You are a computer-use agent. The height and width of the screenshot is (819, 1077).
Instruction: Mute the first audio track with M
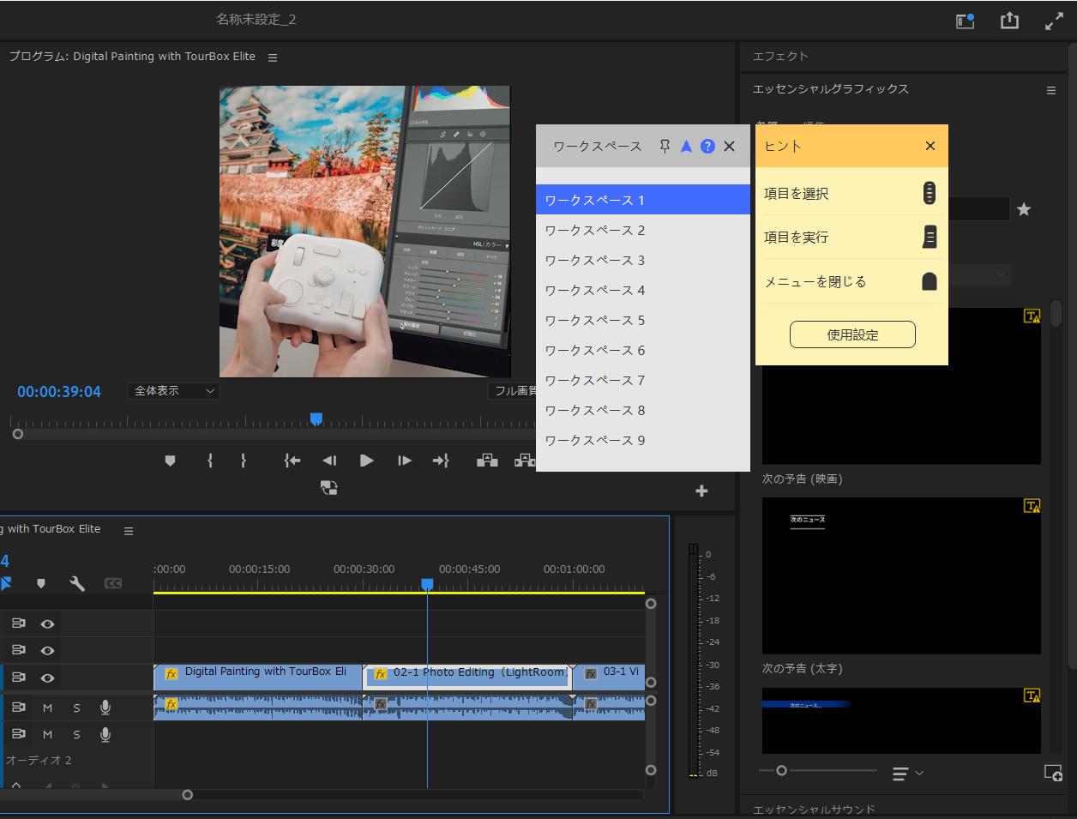point(48,708)
